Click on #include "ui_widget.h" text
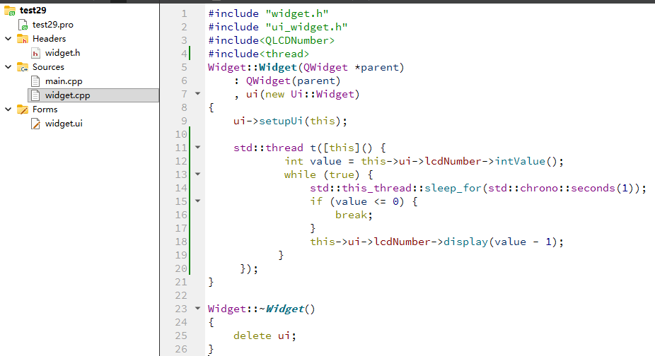 [278, 27]
